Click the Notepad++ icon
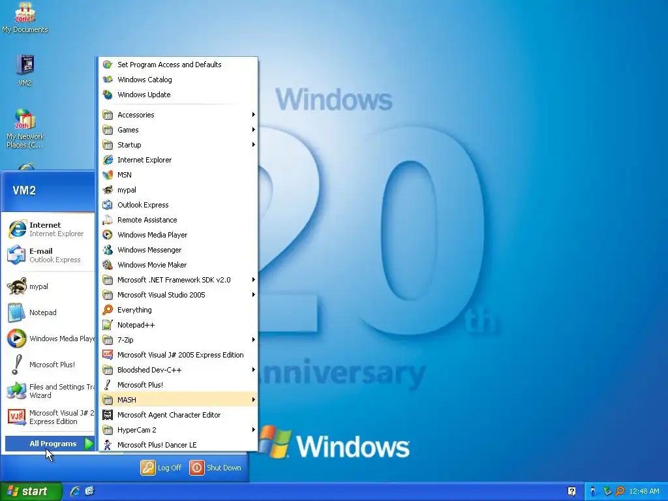 (108, 325)
